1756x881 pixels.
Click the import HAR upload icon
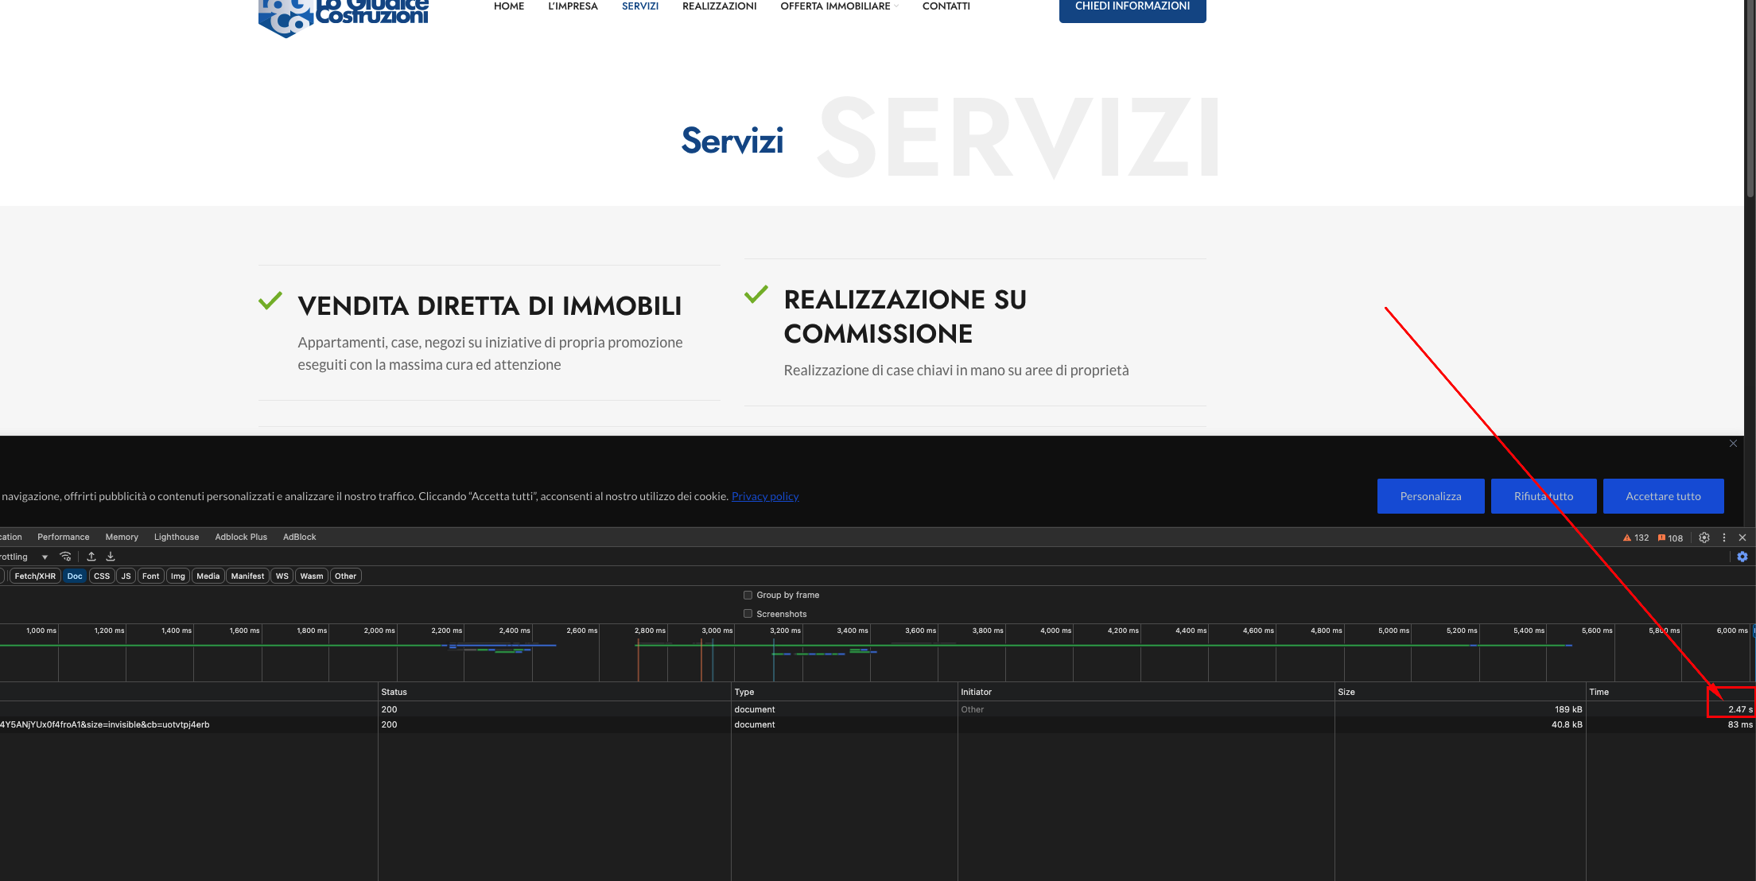(x=91, y=557)
